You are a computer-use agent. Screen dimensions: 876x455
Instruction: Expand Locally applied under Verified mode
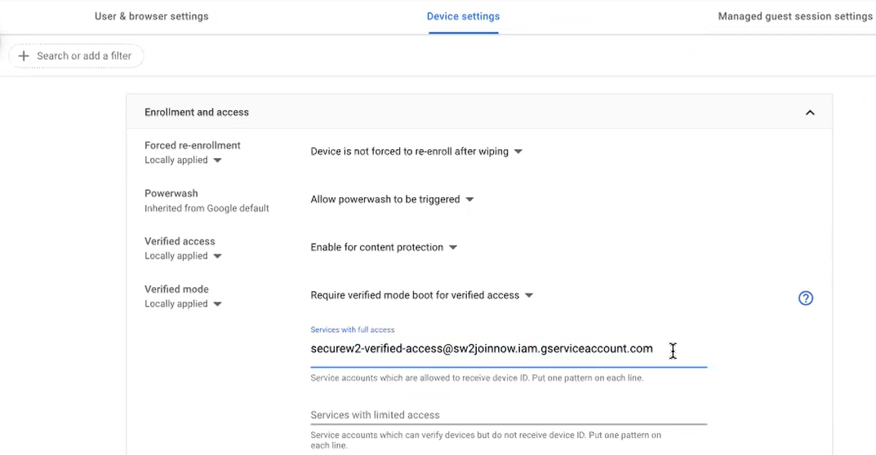tap(183, 304)
